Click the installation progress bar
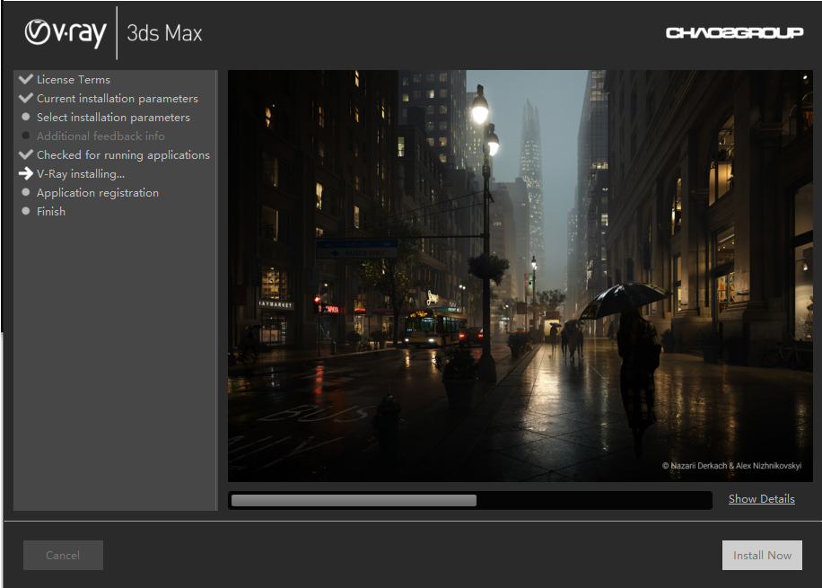The image size is (822, 588). (x=470, y=500)
